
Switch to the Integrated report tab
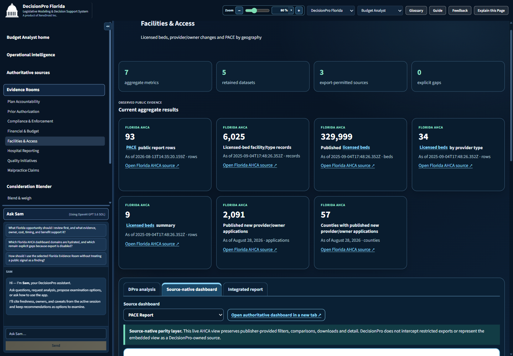[x=245, y=289]
